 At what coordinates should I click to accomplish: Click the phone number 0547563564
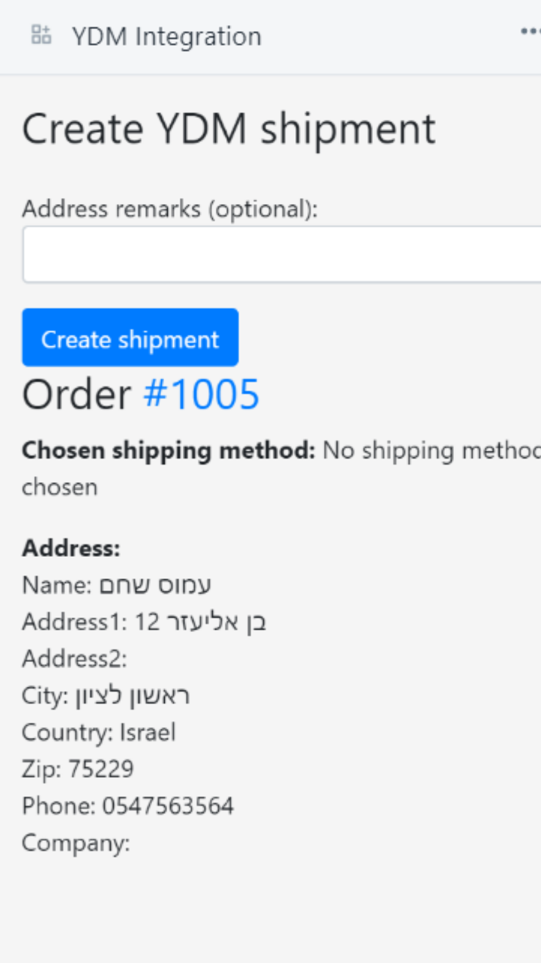[x=168, y=805]
